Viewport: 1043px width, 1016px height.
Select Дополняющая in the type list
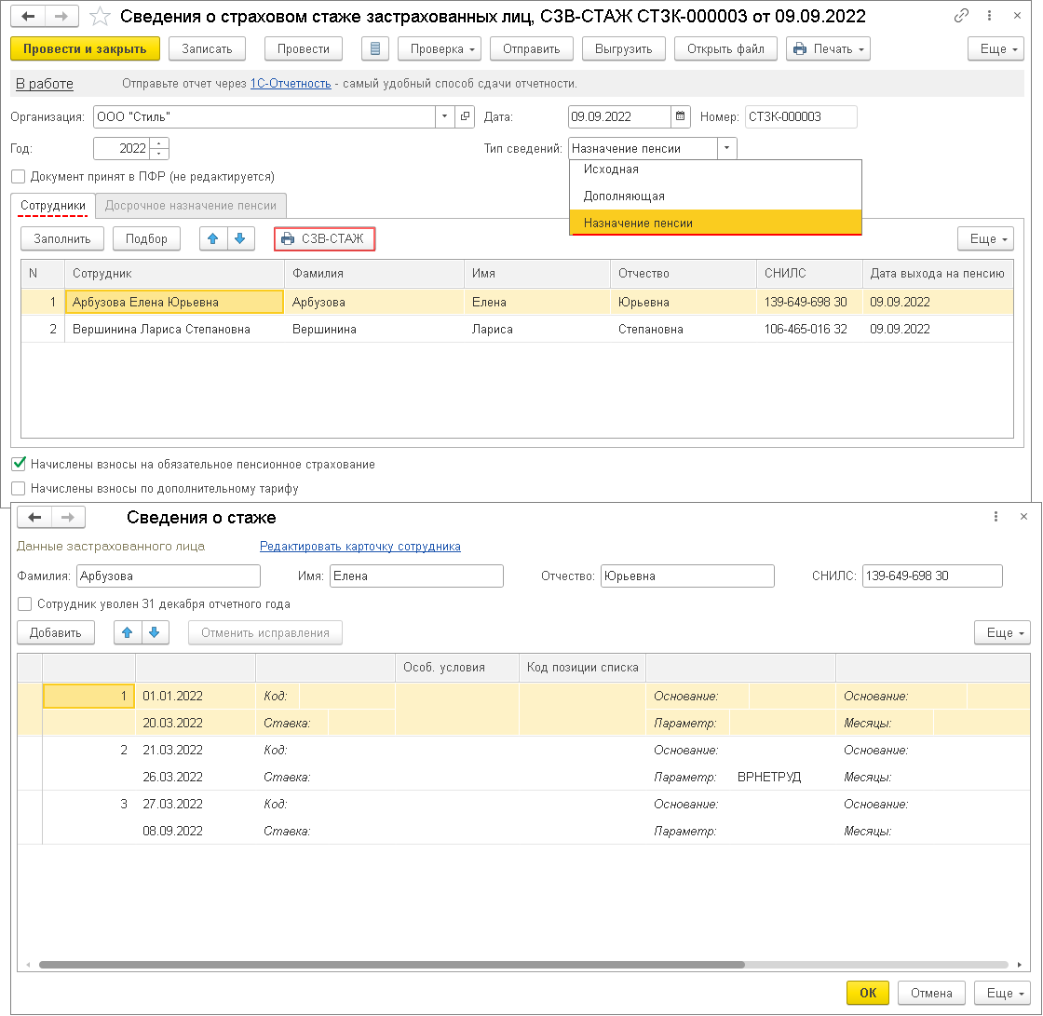[x=624, y=196]
